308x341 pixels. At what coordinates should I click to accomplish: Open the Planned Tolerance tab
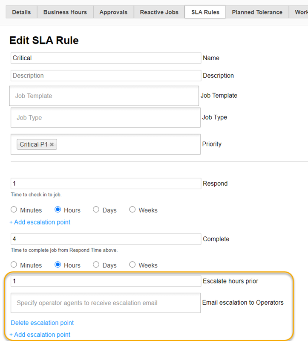point(257,12)
